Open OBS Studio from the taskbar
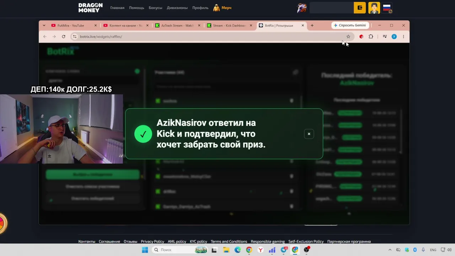 pos(306,250)
